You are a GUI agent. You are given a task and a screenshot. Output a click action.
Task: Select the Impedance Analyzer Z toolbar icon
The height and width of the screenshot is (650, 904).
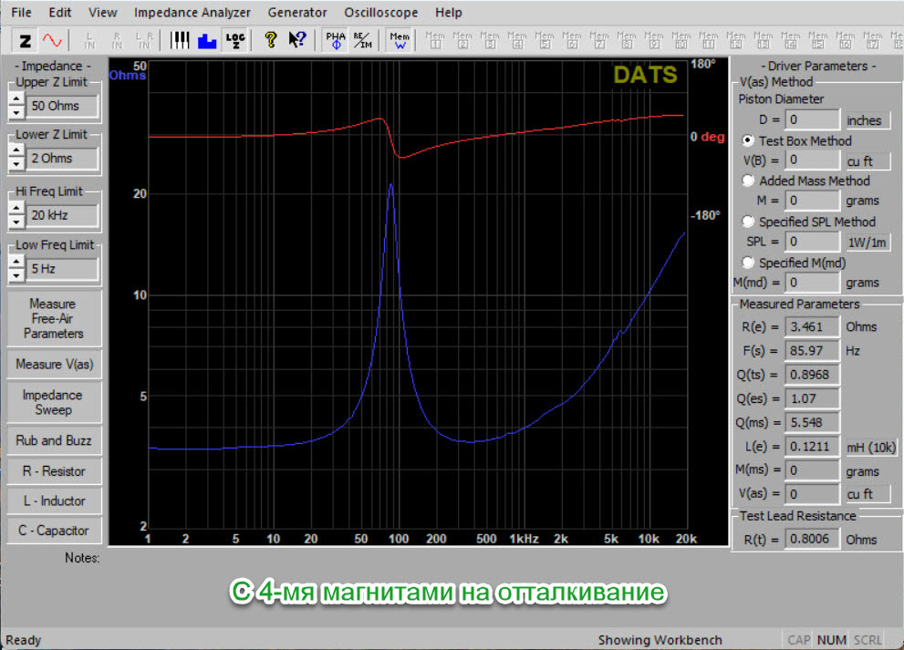click(x=25, y=40)
